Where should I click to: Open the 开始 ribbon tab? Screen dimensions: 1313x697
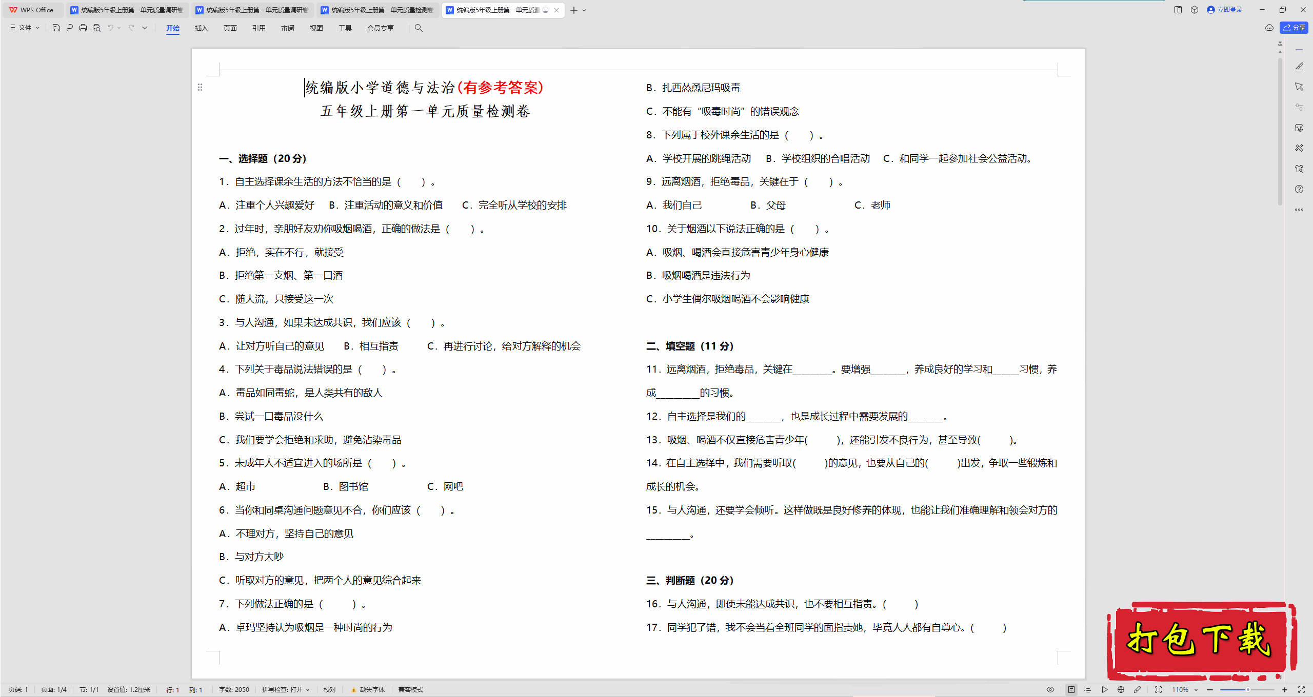(173, 28)
